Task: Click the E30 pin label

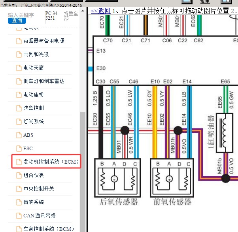Action: coord(101,68)
